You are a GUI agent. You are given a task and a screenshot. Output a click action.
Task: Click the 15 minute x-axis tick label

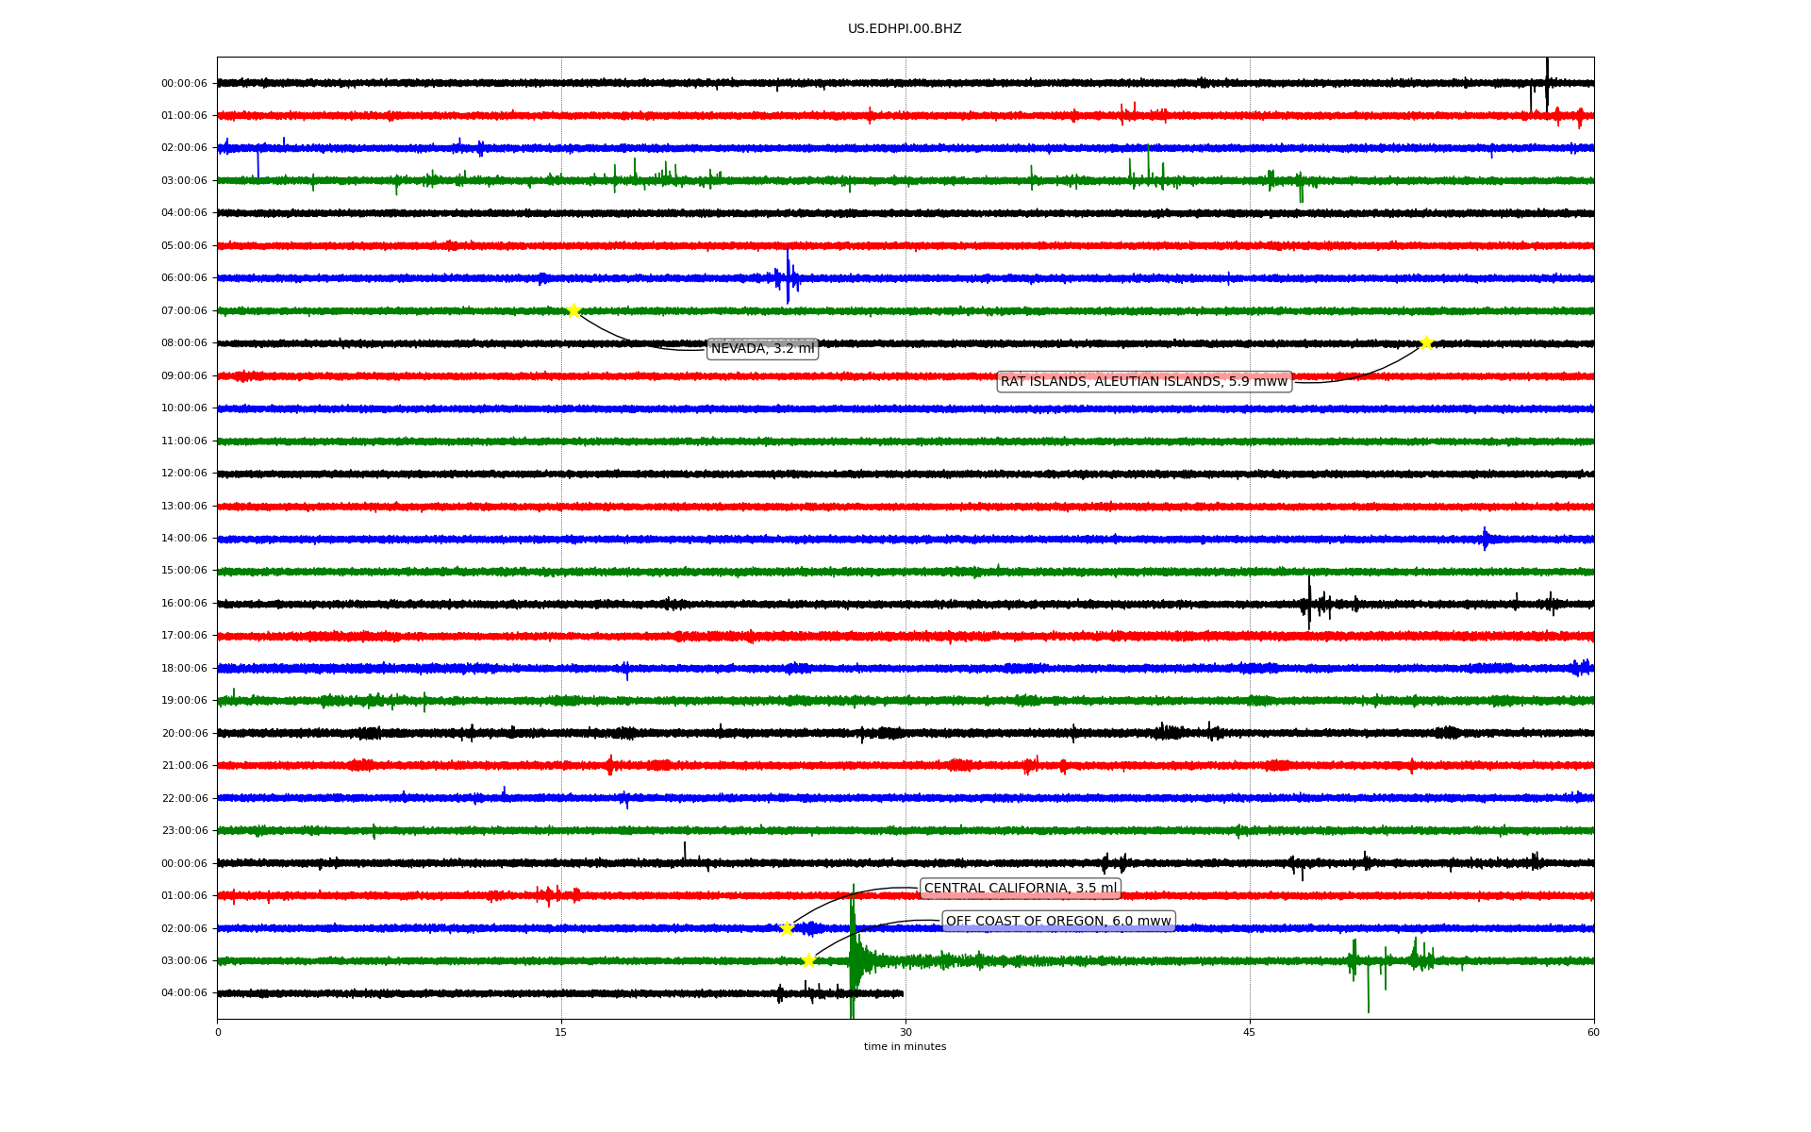561,1032
